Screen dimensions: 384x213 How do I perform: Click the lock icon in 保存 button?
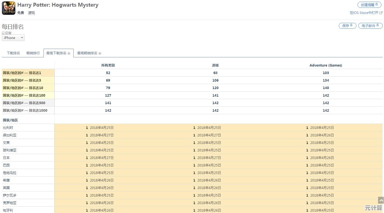pyautogui.click(x=351, y=25)
